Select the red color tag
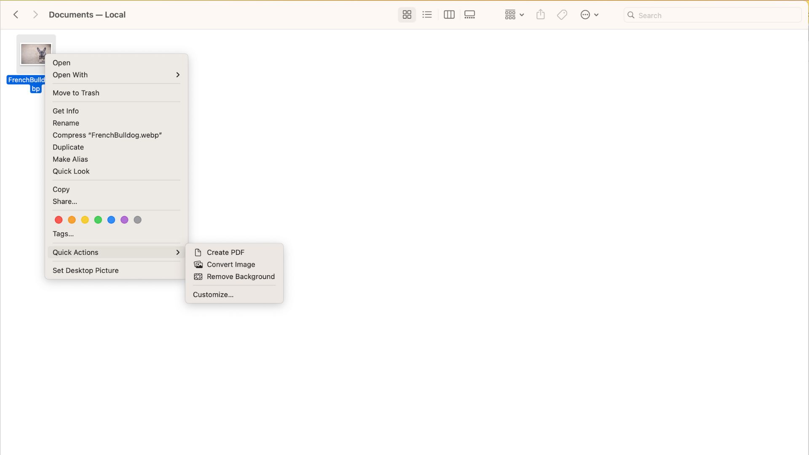809x455 pixels. point(58,220)
